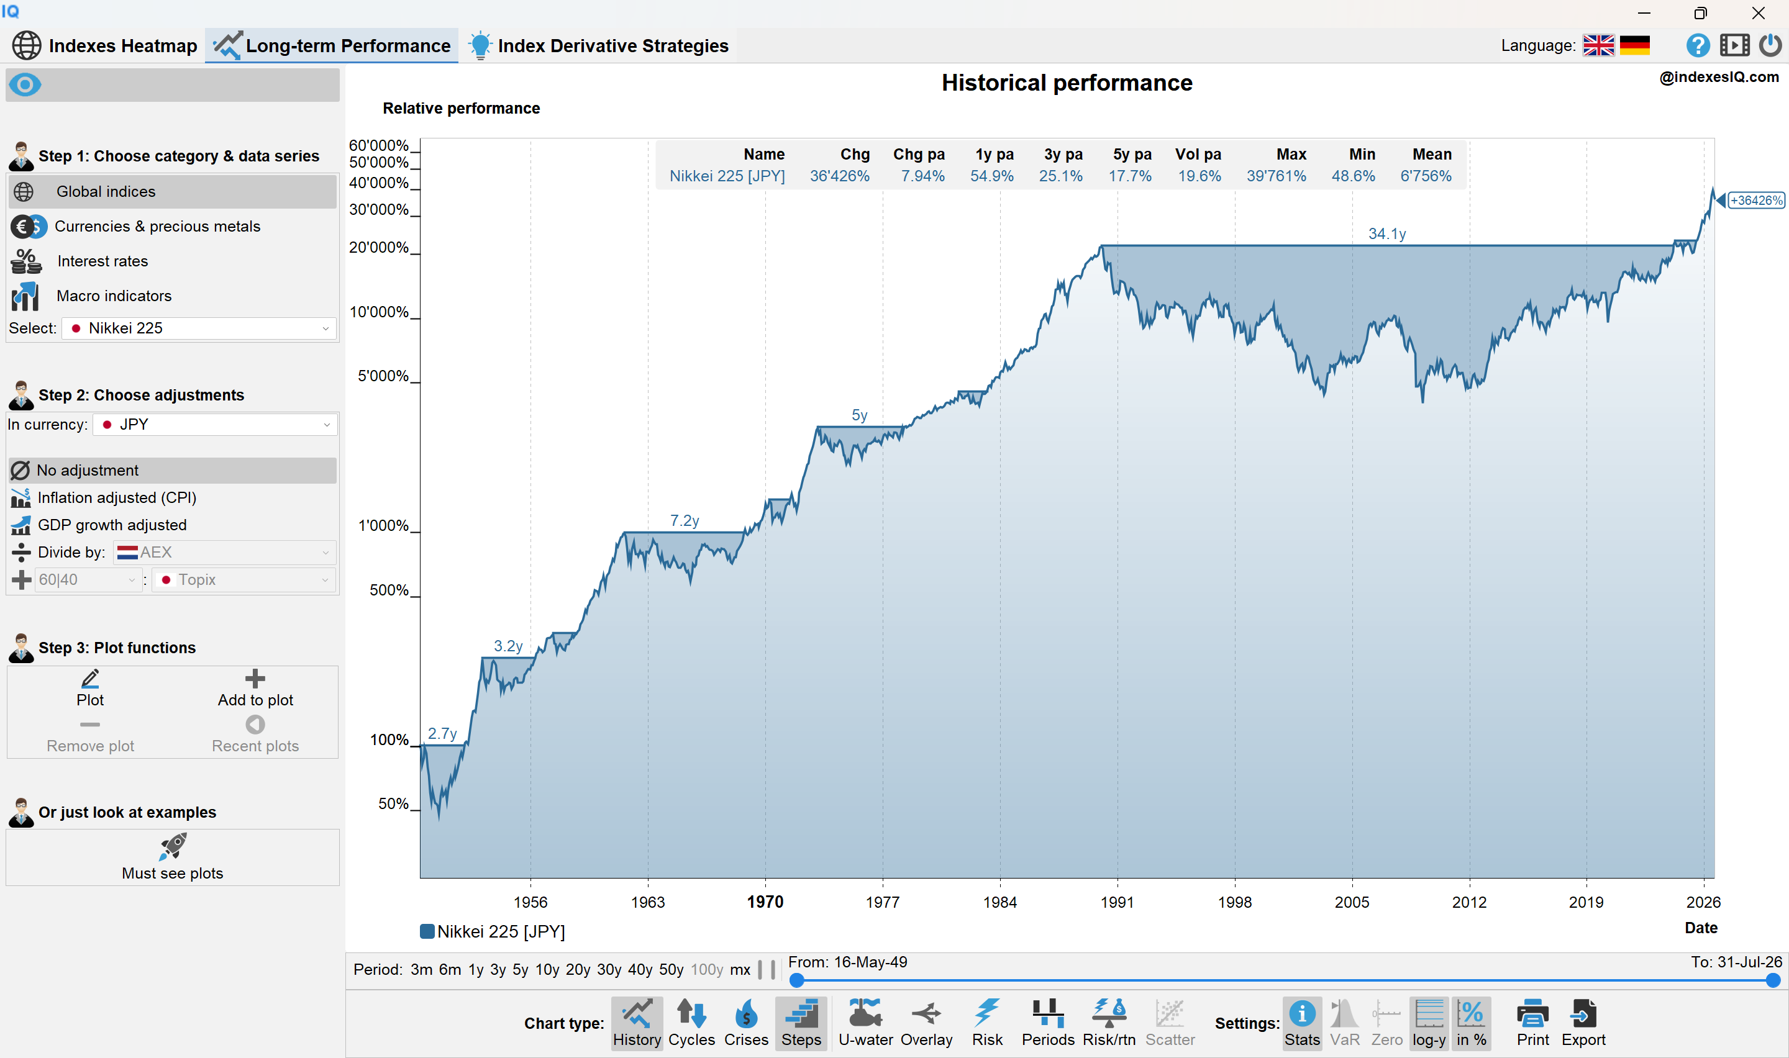Select the Scatter chart type
Screen dimensions: 1789x1058
pyautogui.click(x=1170, y=1023)
